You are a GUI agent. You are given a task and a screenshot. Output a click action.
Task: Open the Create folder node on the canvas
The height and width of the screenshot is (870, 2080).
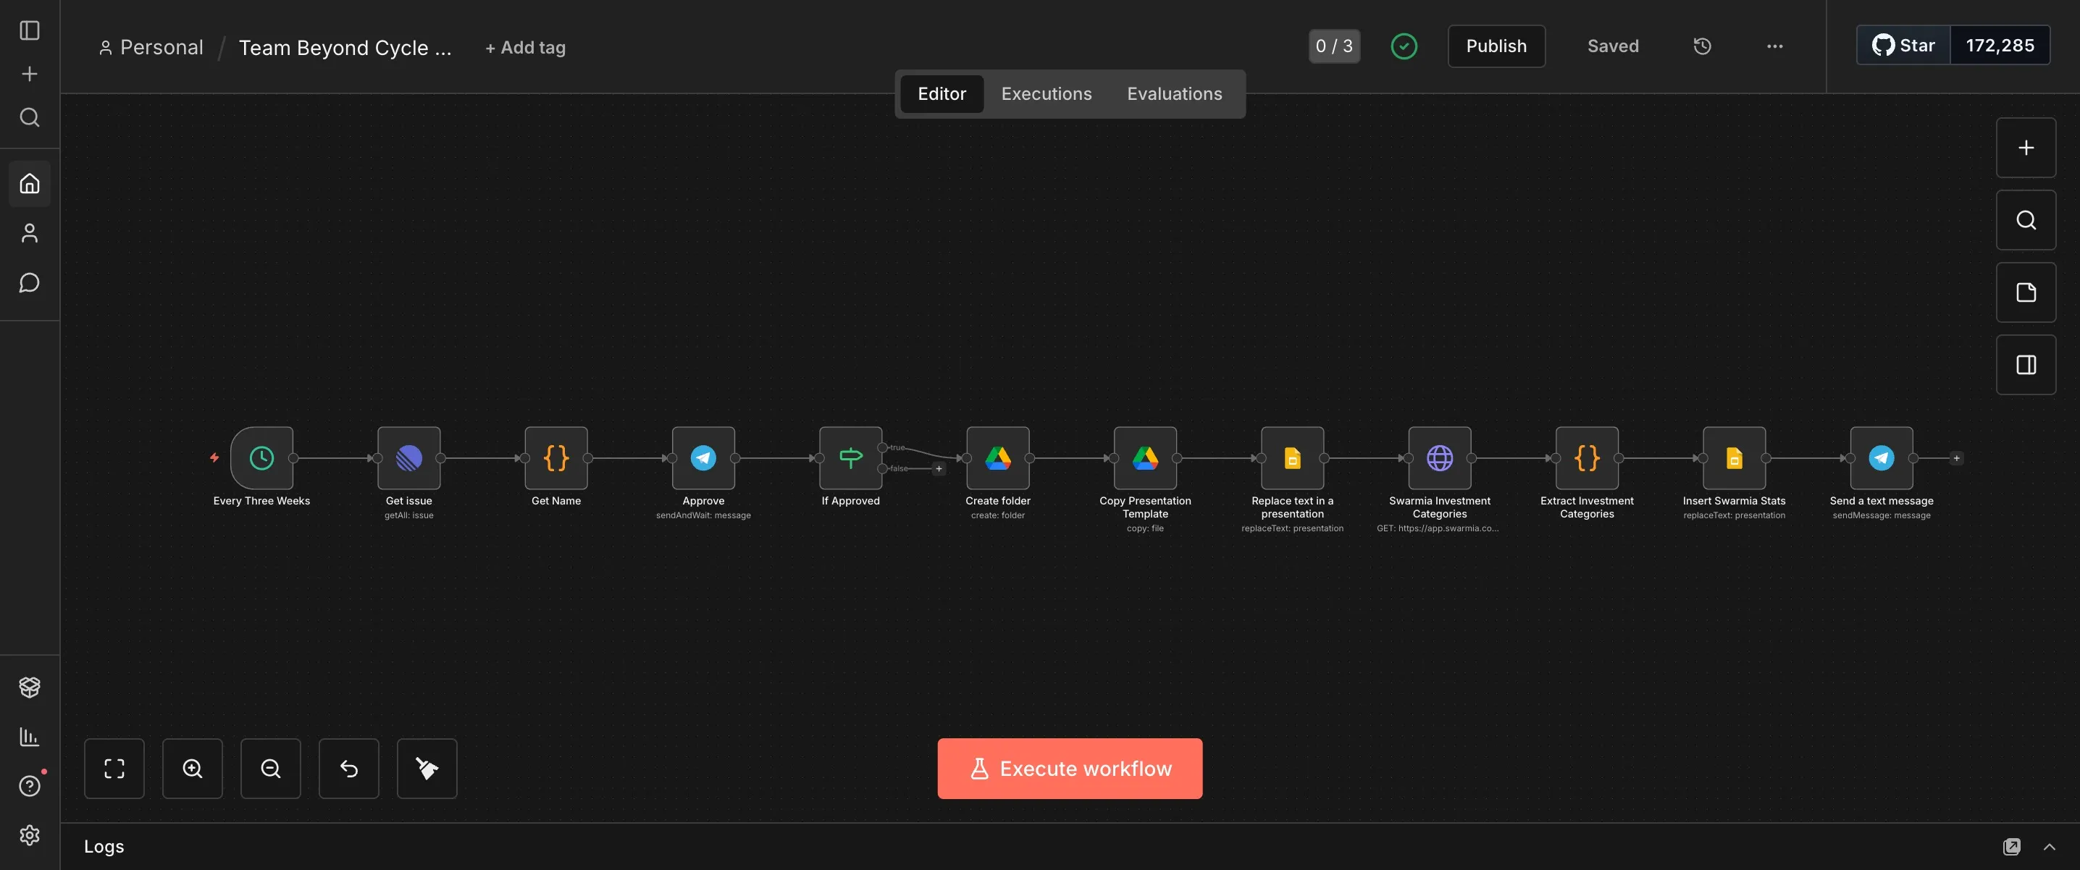pos(998,457)
